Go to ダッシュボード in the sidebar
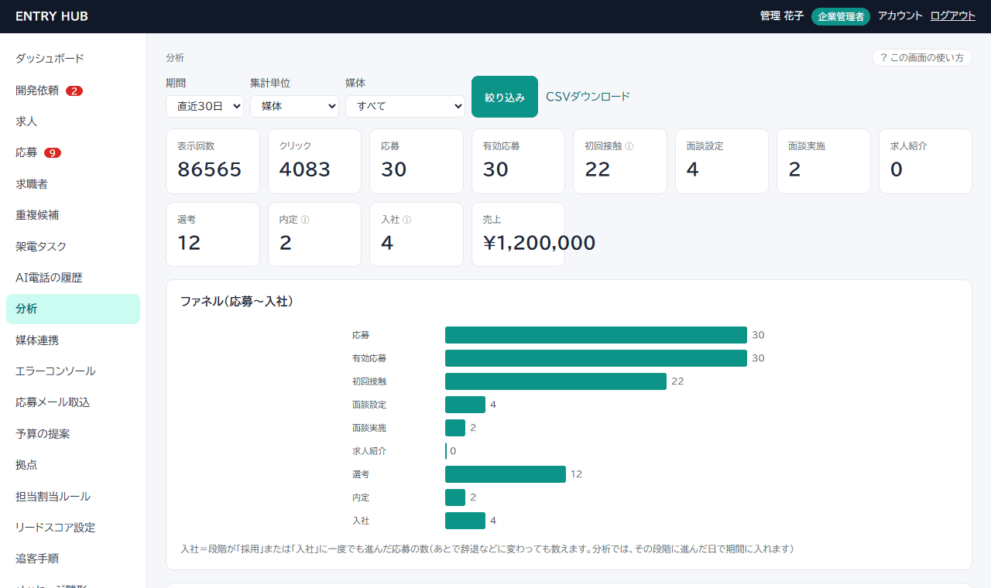991x588 pixels. (73, 59)
